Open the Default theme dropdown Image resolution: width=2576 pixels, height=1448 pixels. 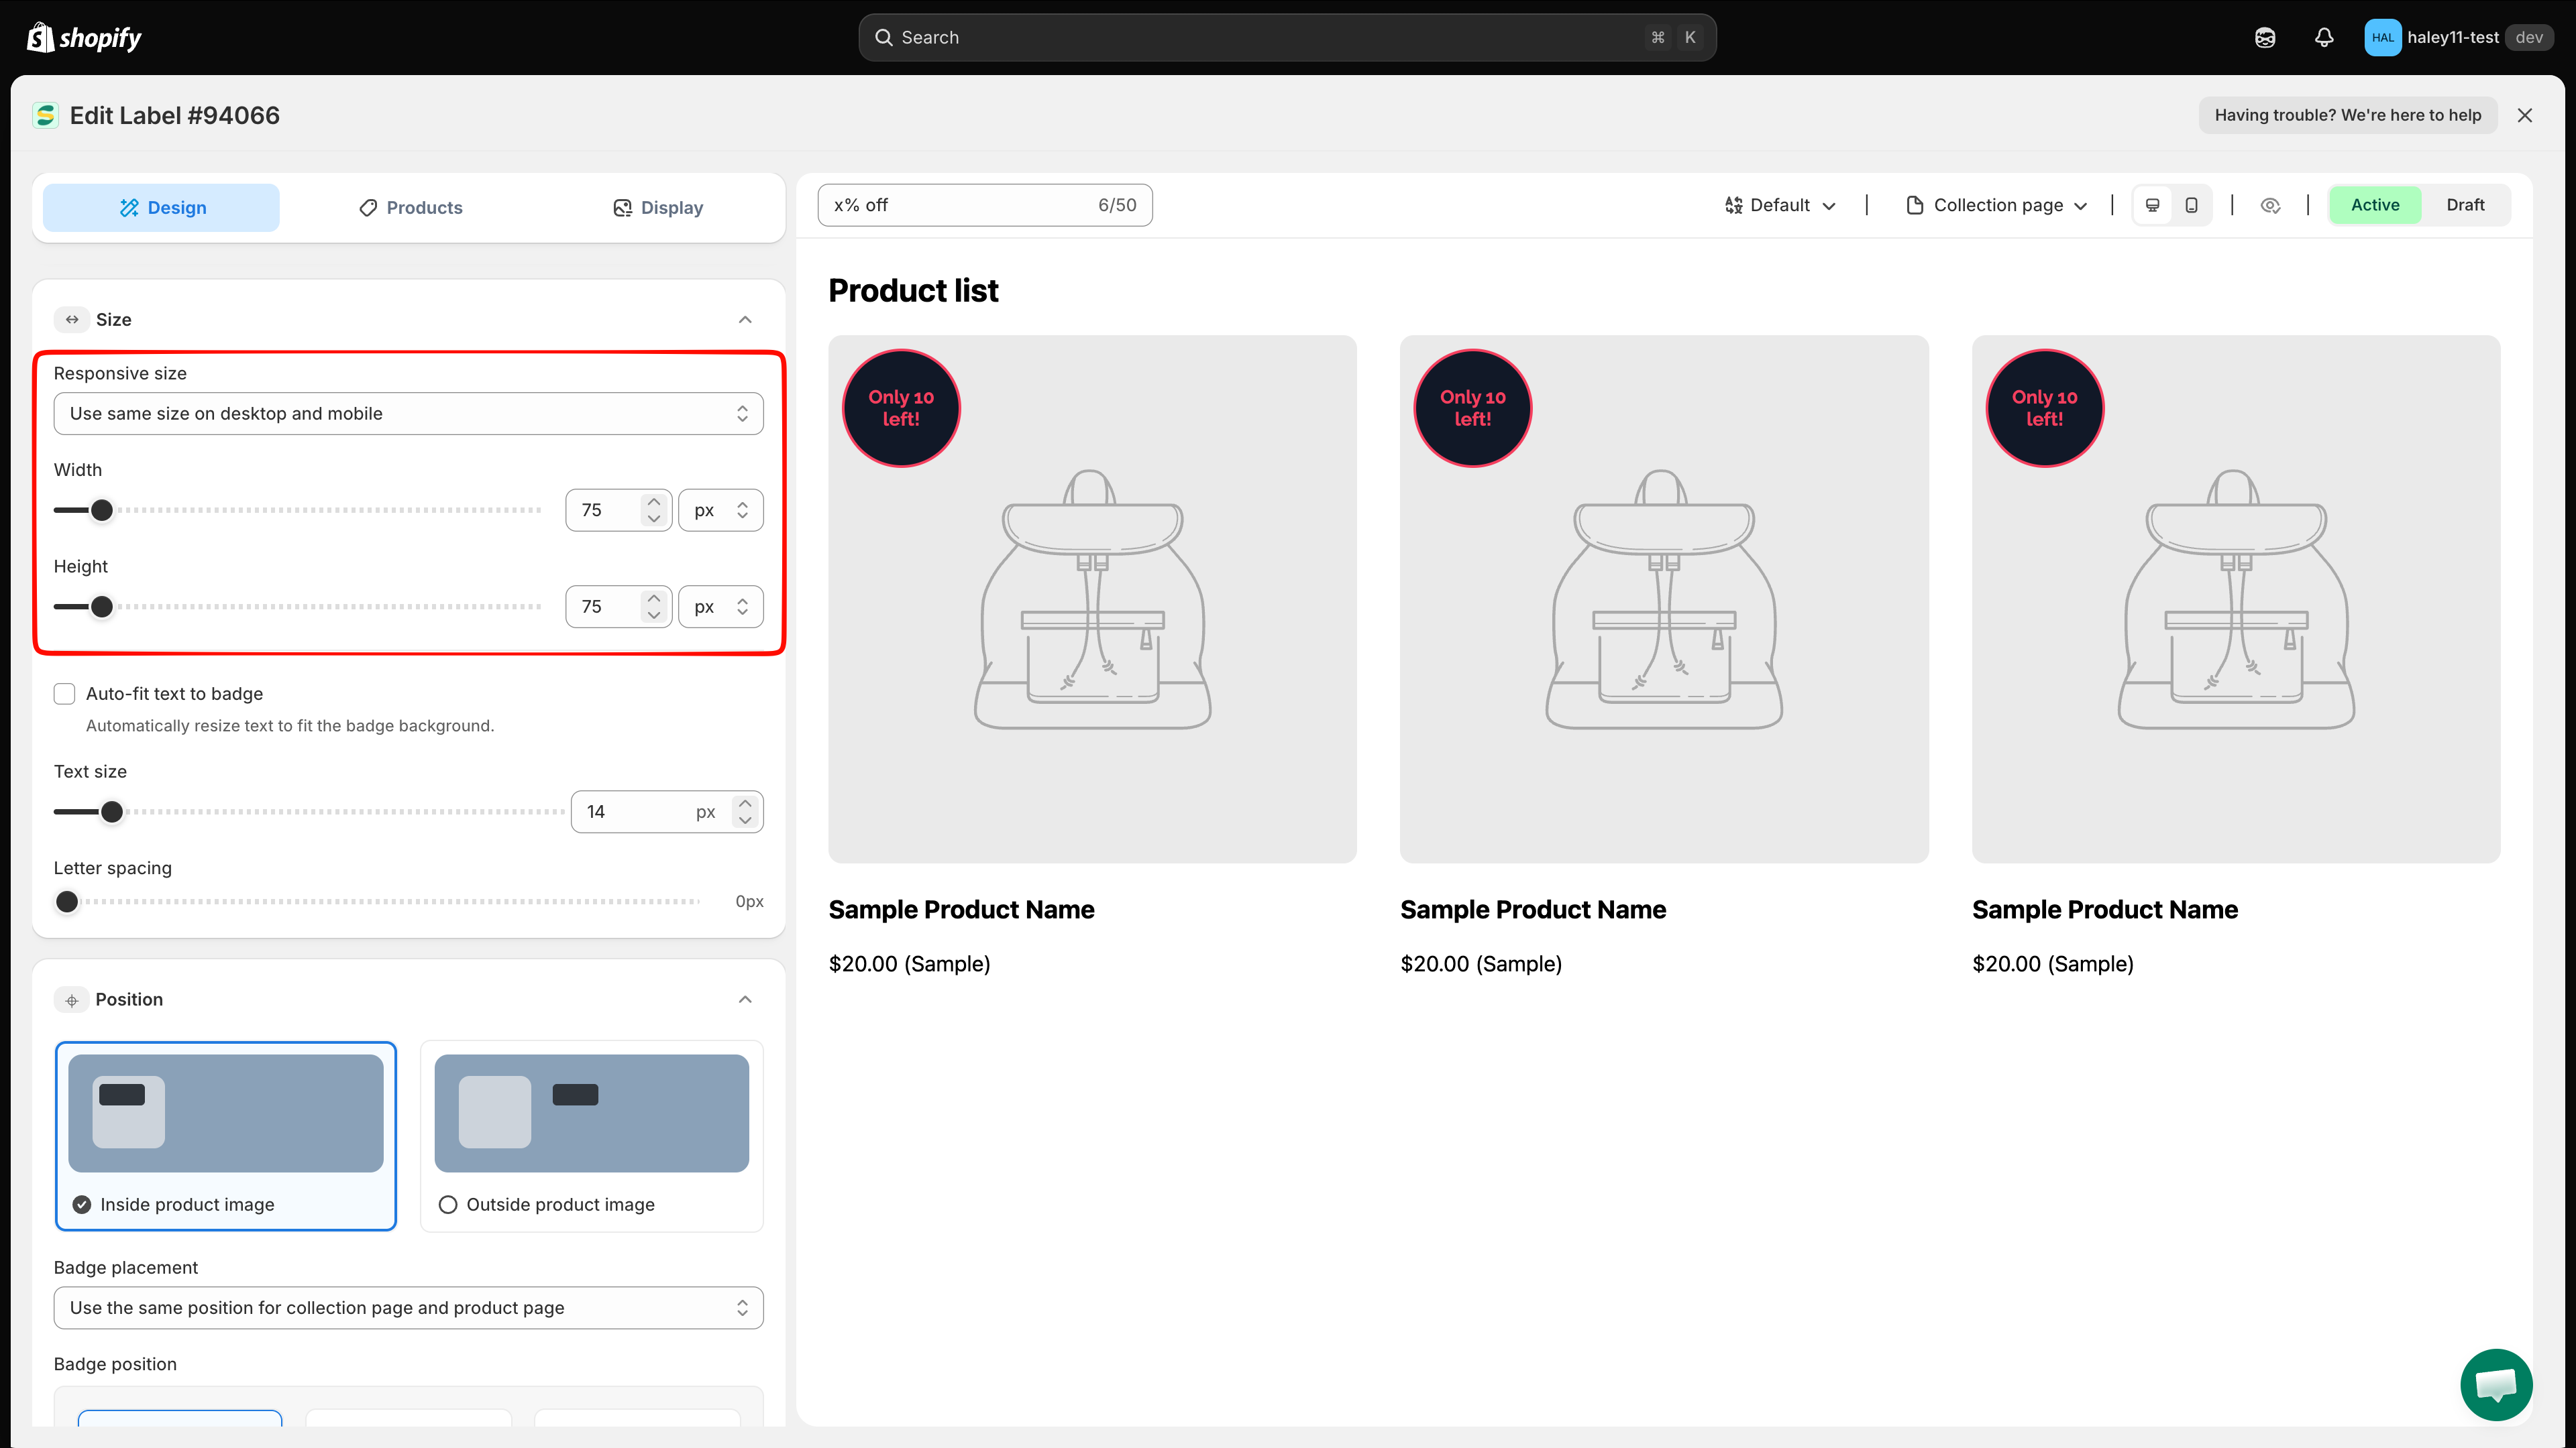(1781, 205)
